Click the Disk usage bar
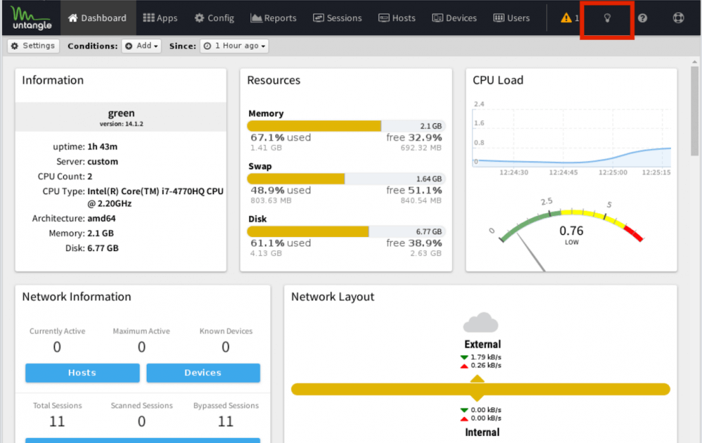 [346, 231]
